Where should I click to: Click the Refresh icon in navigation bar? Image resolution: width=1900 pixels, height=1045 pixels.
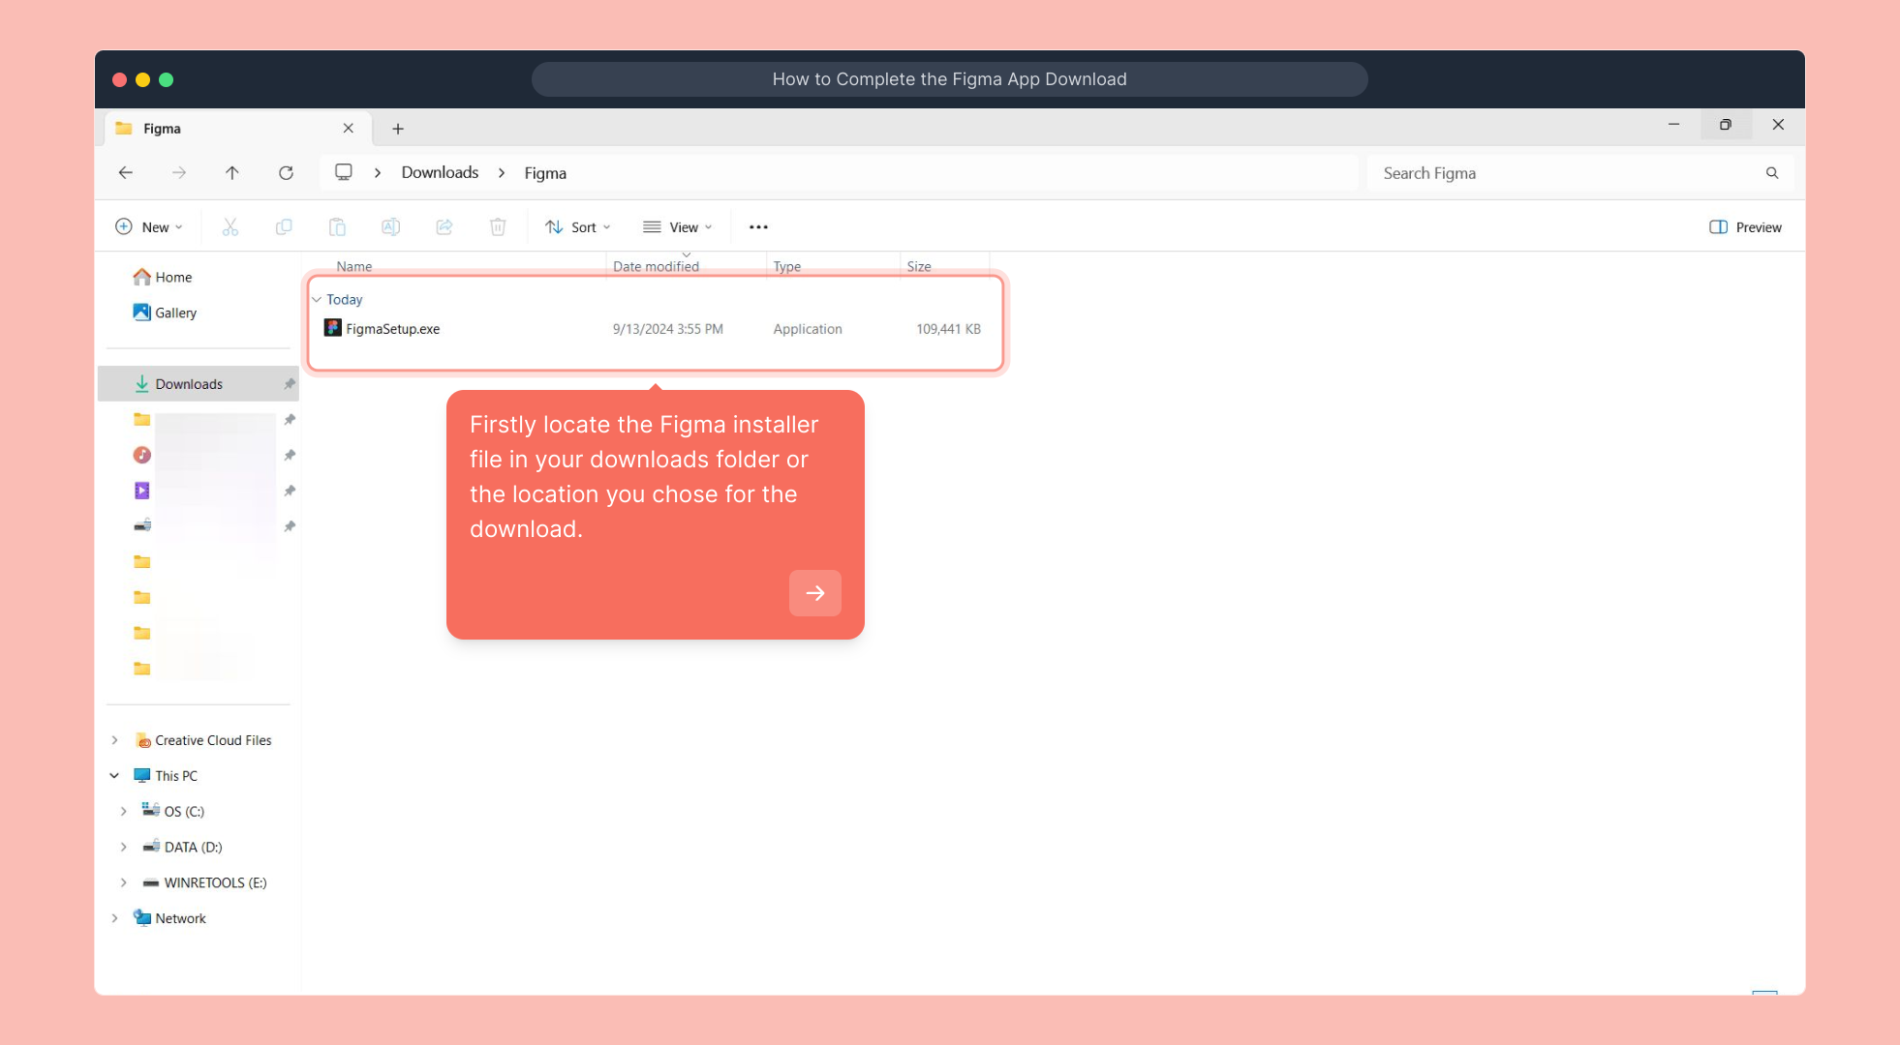pyautogui.click(x=286, y=173)
